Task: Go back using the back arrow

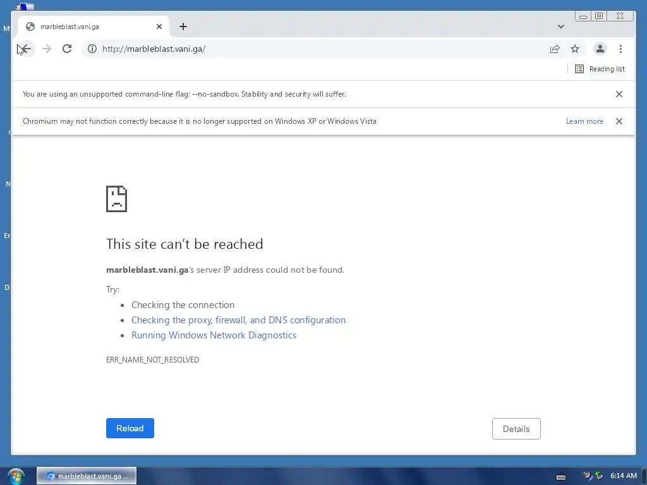Action: pos(25,49)
